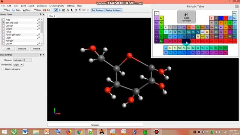Close the Draw Settings panel
The image size is (240, 135).
pyautogui.click(x=43, y=55)
